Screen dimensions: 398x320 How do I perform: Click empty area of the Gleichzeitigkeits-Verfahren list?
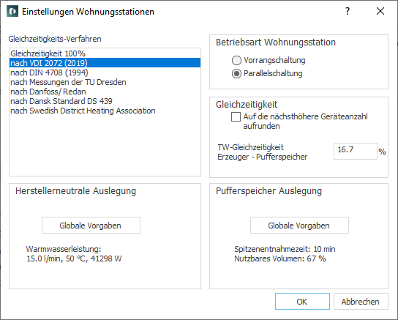(x=105, y=145)
